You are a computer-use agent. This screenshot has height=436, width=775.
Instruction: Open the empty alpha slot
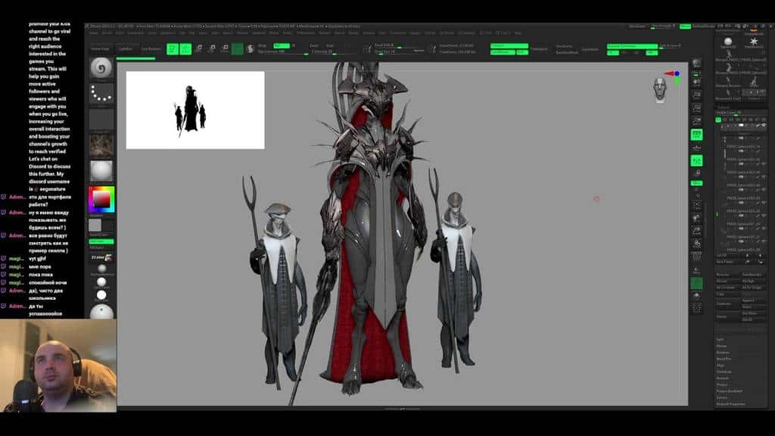(x=101, y=119)
